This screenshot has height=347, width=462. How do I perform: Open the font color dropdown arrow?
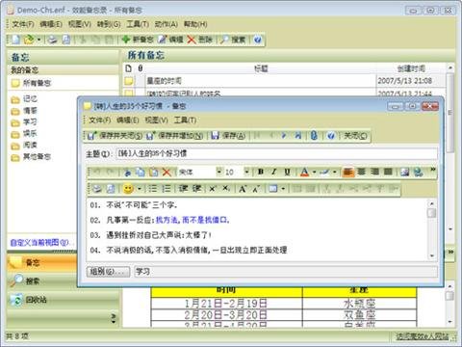[x=315, y=173]
